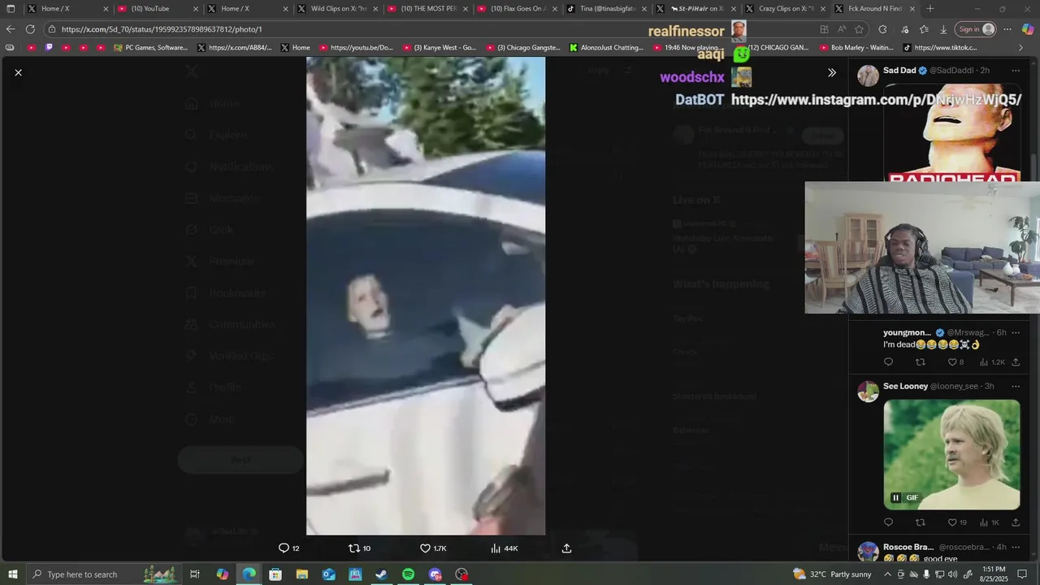Screen dimensions: 1040x585
Task: Open 'Bob Marley - Waitin...' bookmark
Action: pyautogui.click(x=856, y=47)
